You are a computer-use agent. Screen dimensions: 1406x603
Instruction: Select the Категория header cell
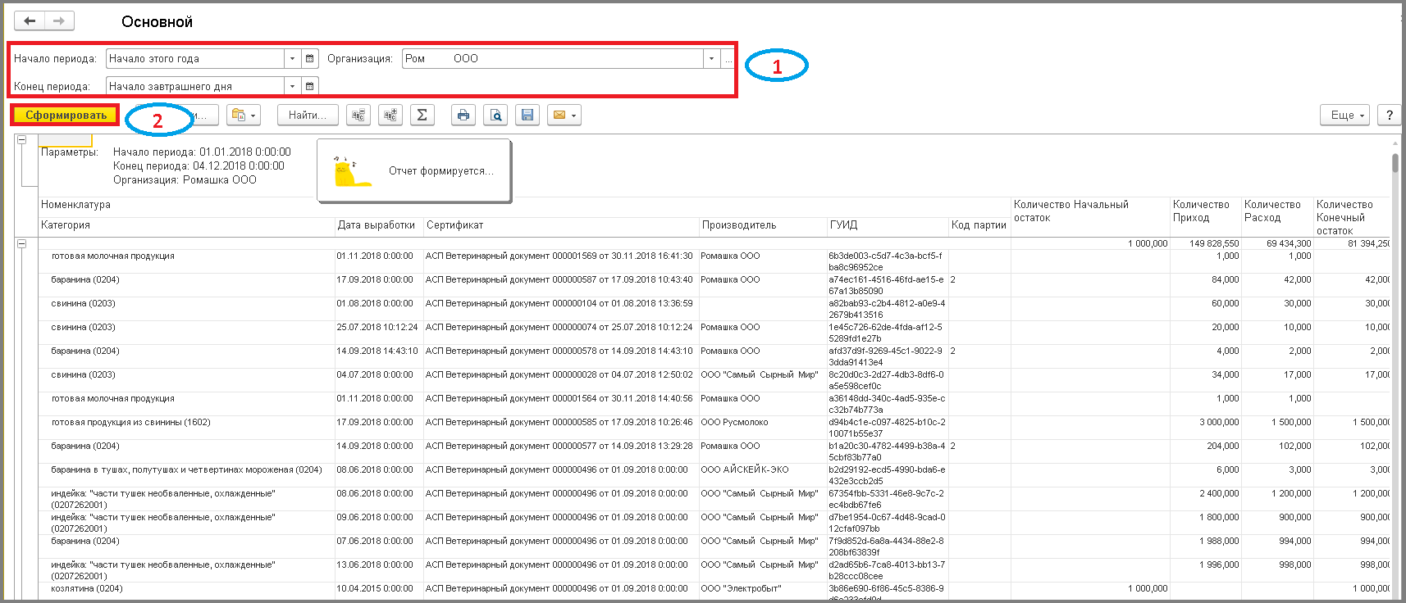click(187, 225)
